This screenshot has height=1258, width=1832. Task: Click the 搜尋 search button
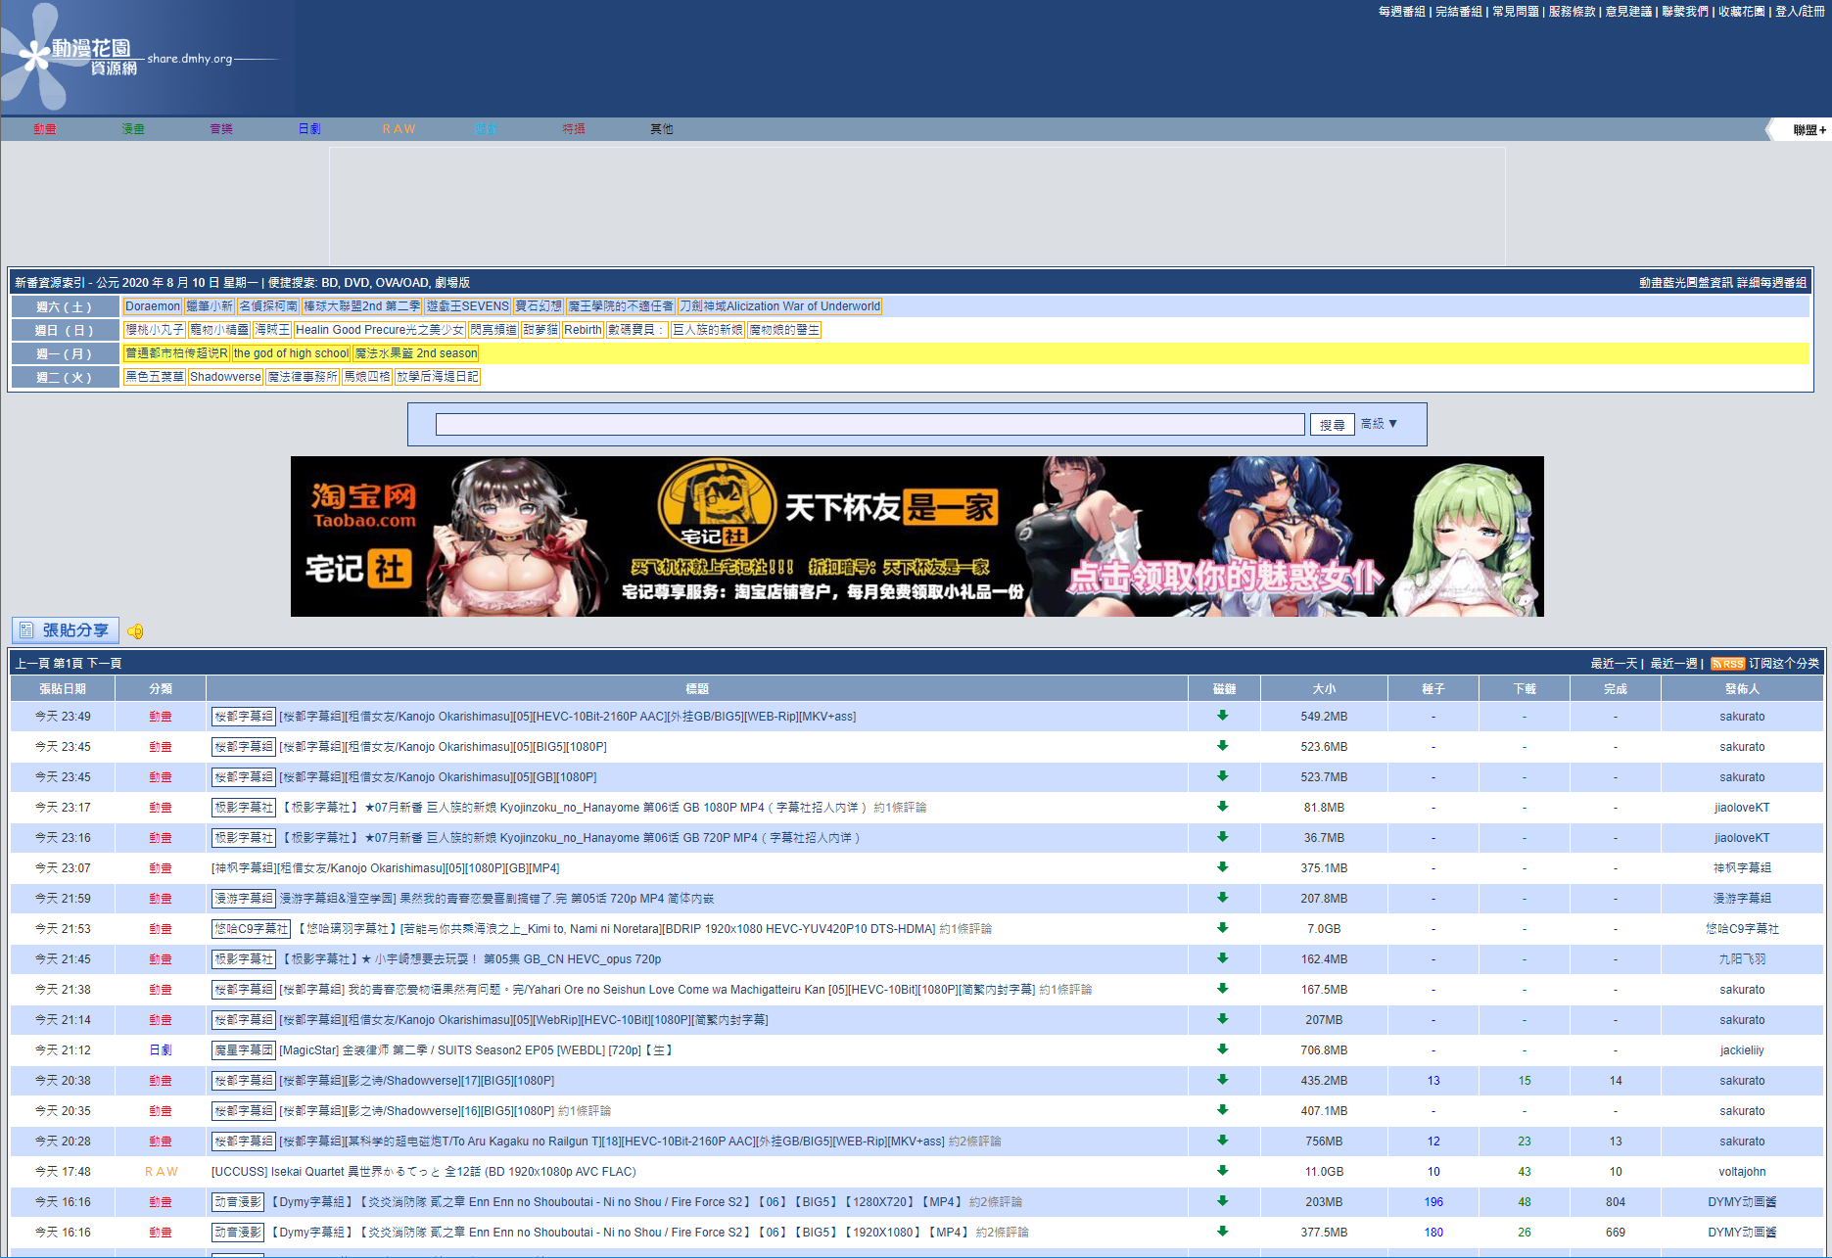pyautogui.click(x=1332, y=425)
